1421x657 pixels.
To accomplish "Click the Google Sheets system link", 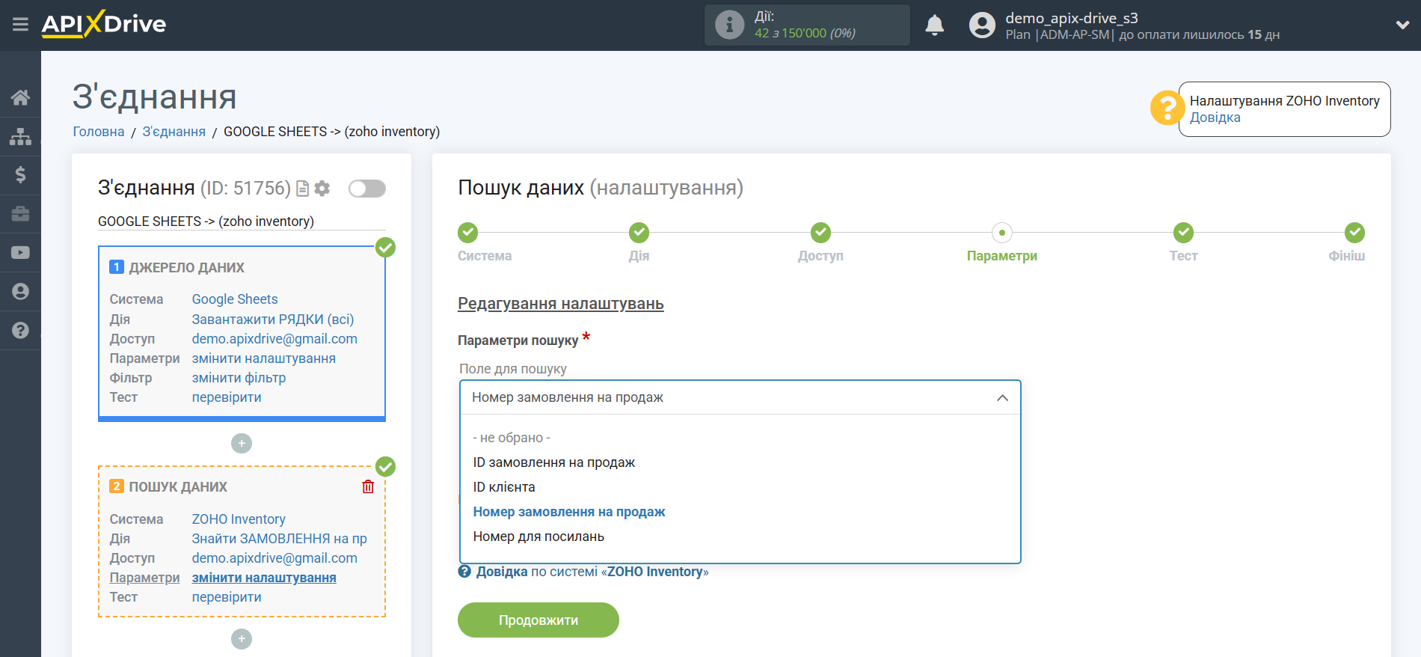I will 235,299.
